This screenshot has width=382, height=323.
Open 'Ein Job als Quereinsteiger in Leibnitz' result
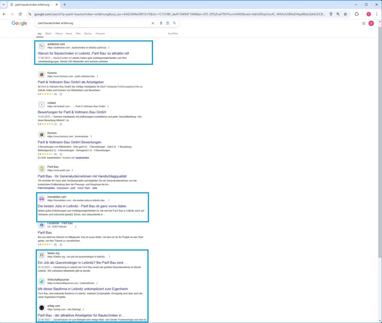82,263
